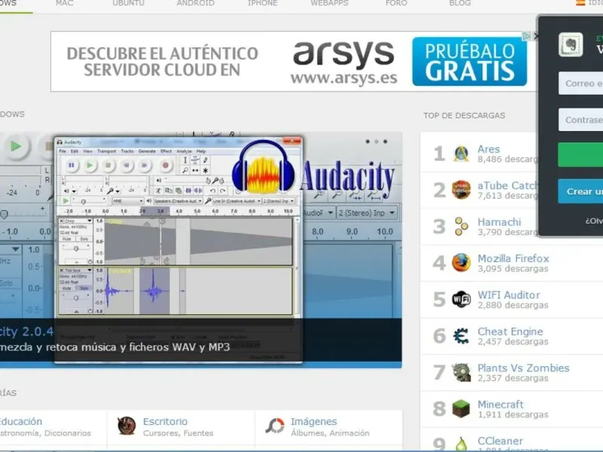
Task: Select the first carousel indicator dot
Action: [x=368, y=142]
